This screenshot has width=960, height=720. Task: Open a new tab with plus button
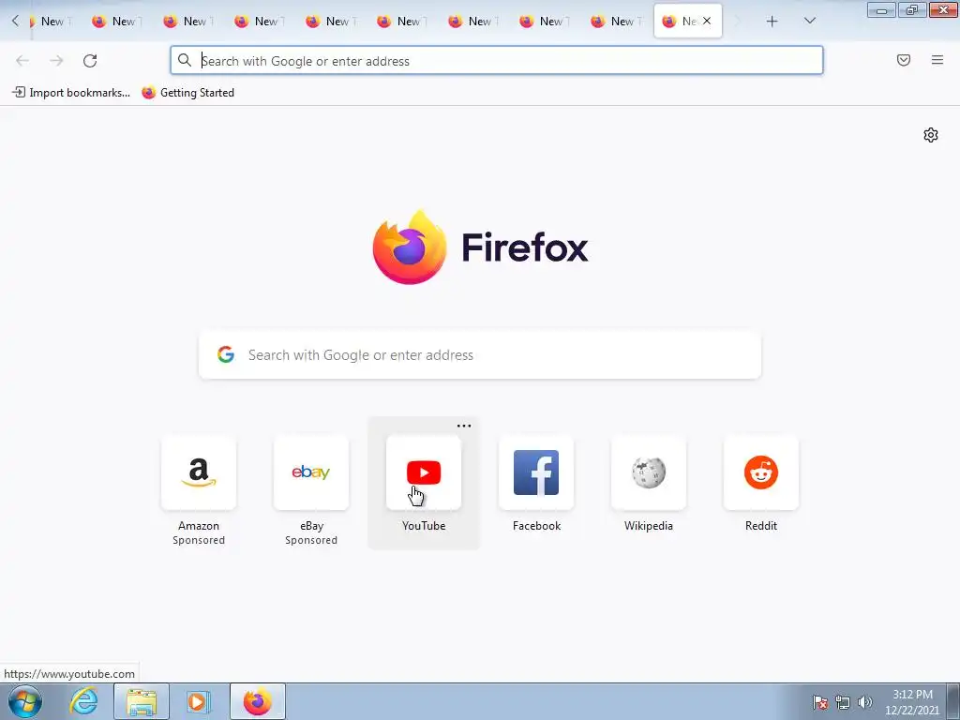(x=772, y=22)
